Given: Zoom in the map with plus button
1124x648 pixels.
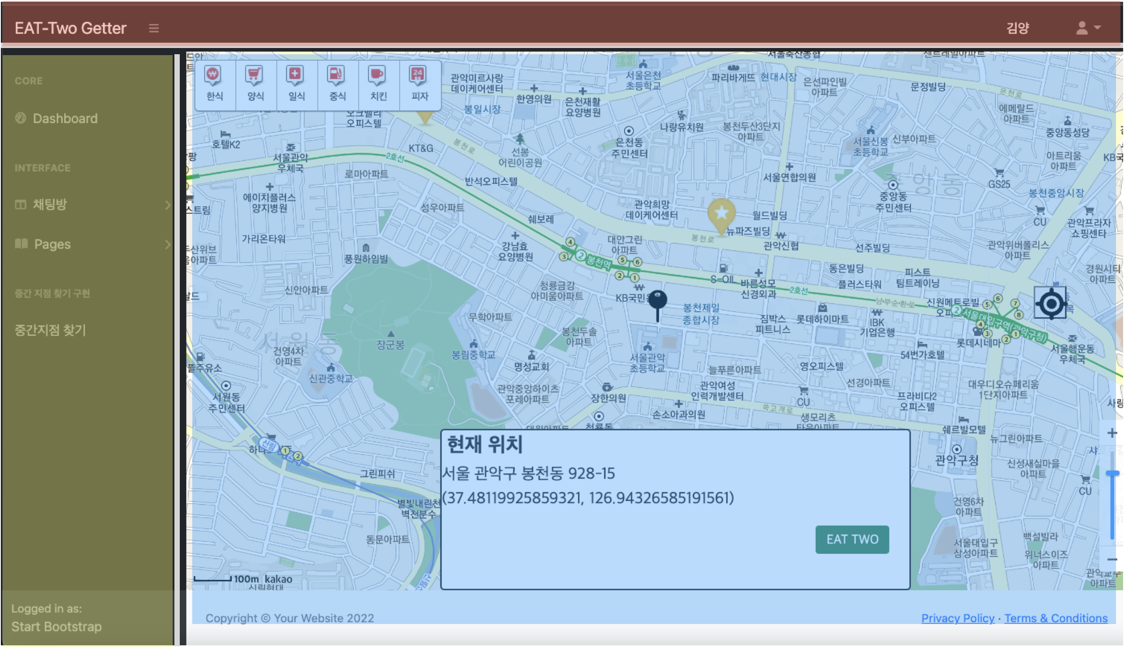Looking at the screenshot, I should point(1112,432).
